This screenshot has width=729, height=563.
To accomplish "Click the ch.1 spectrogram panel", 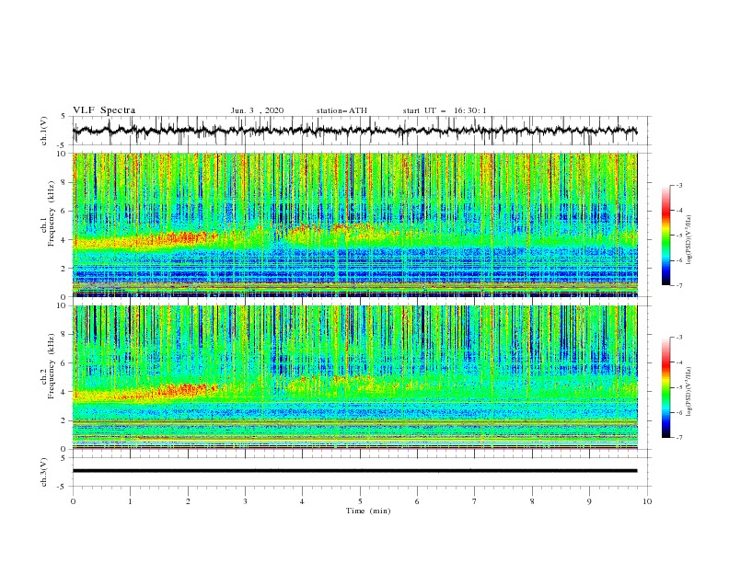I will 355,224.
